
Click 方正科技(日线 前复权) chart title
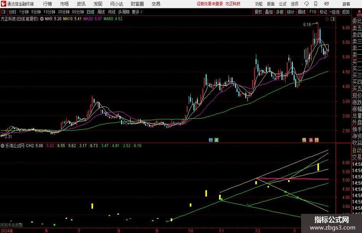[20, 19]
